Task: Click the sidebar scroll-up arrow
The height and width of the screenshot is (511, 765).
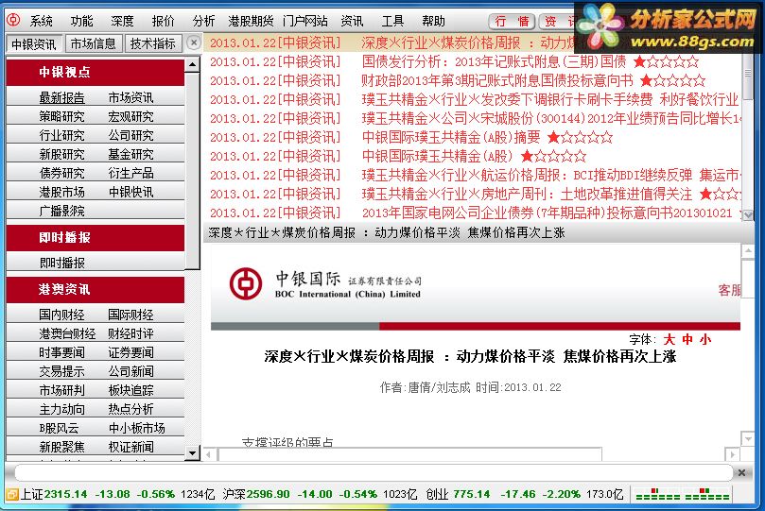Action: [x=192, y=65]
